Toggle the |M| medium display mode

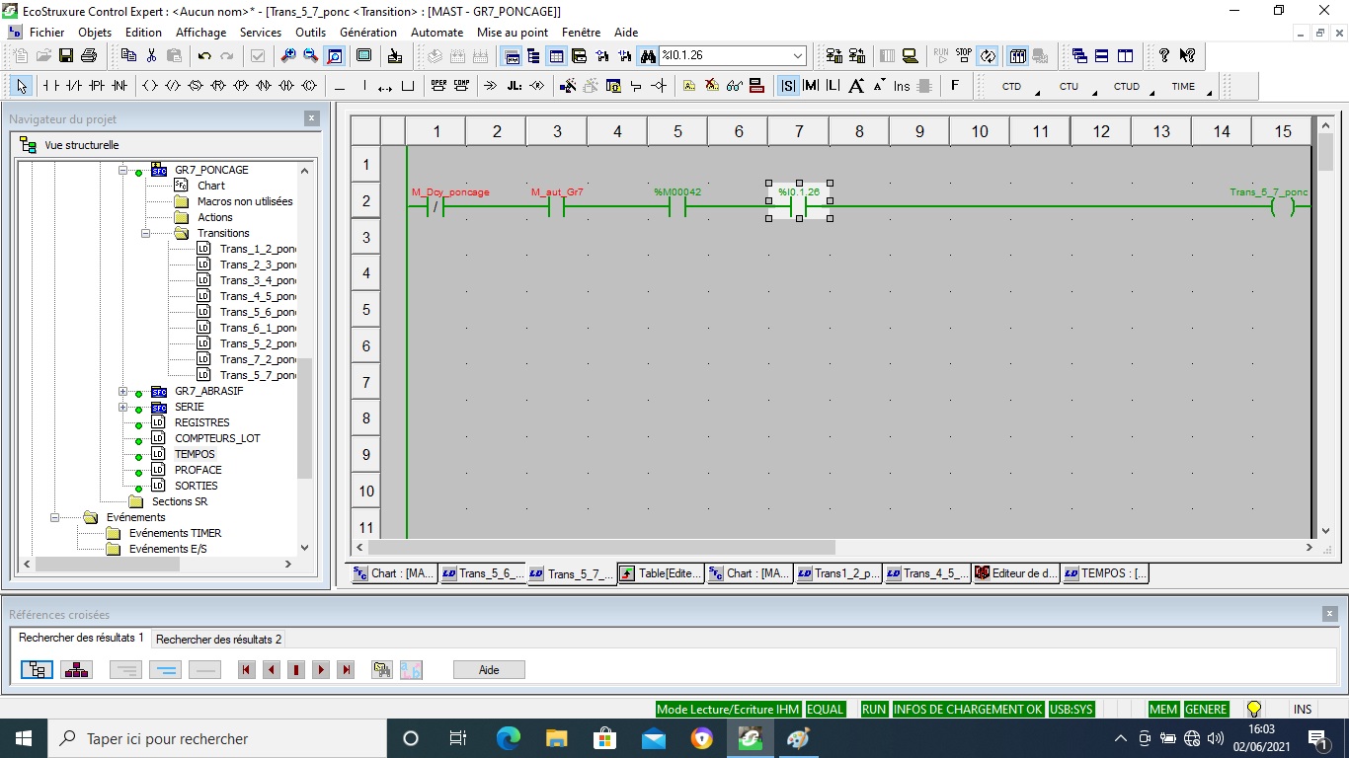tap(811, 86)
